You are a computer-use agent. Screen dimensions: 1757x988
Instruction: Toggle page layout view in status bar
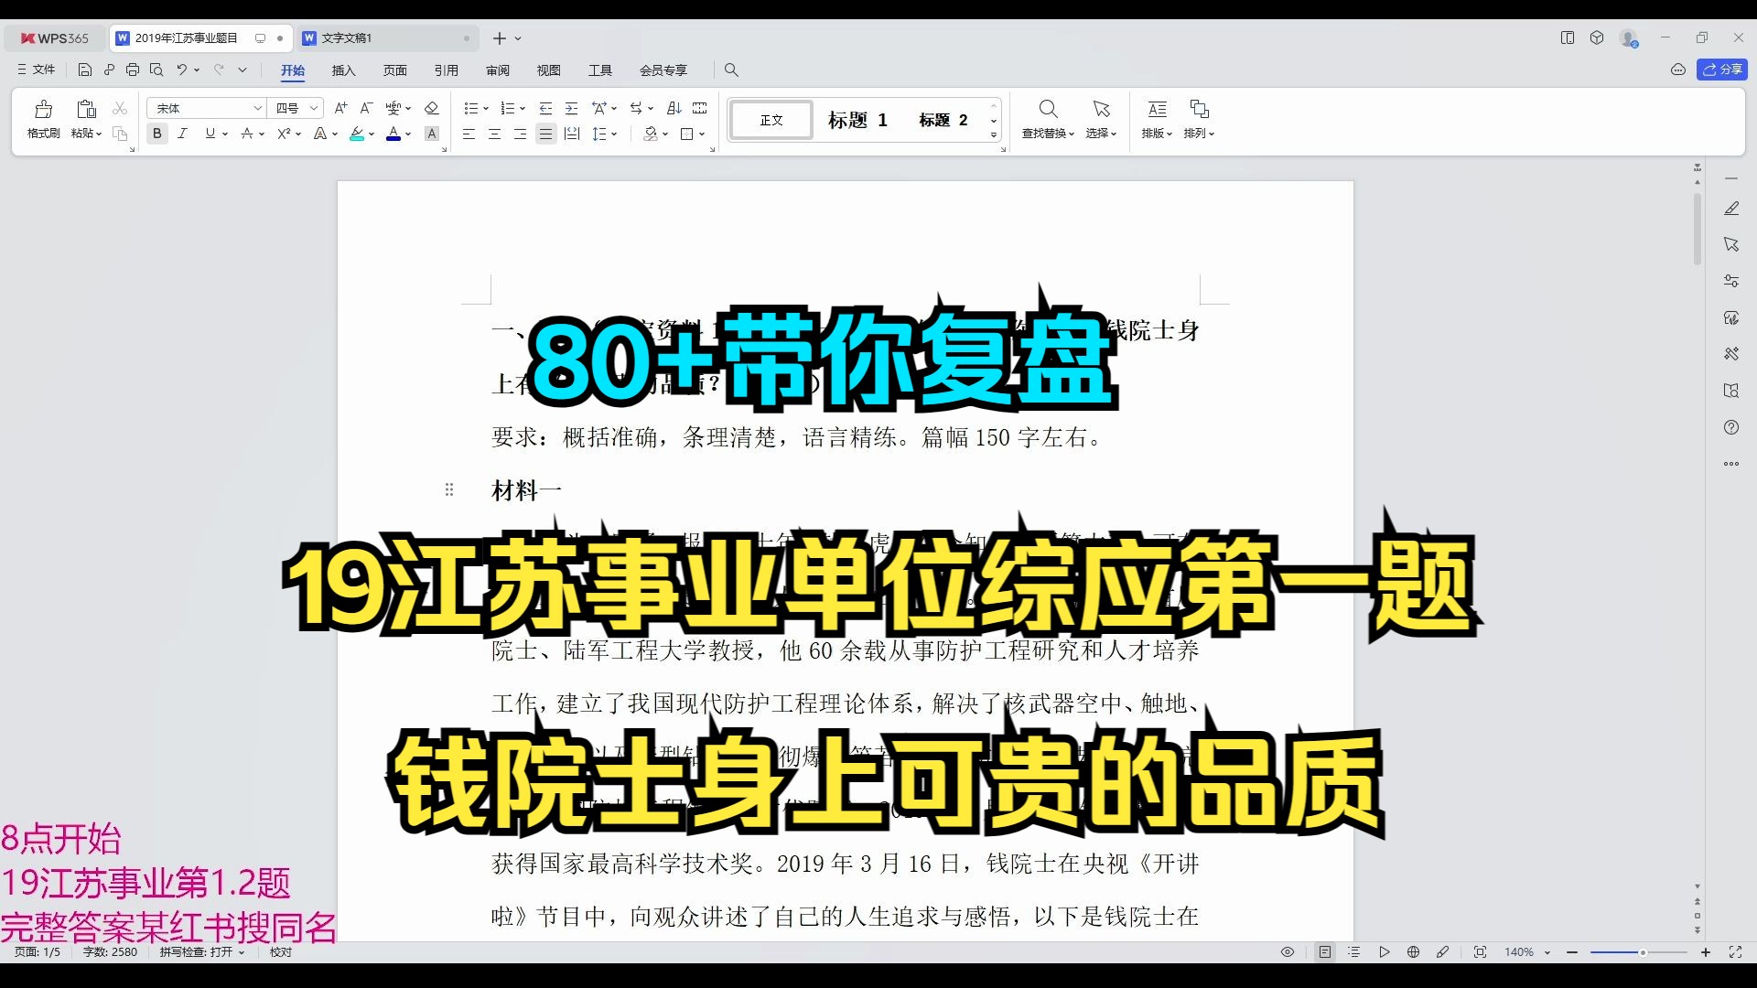pos(1325,952)
